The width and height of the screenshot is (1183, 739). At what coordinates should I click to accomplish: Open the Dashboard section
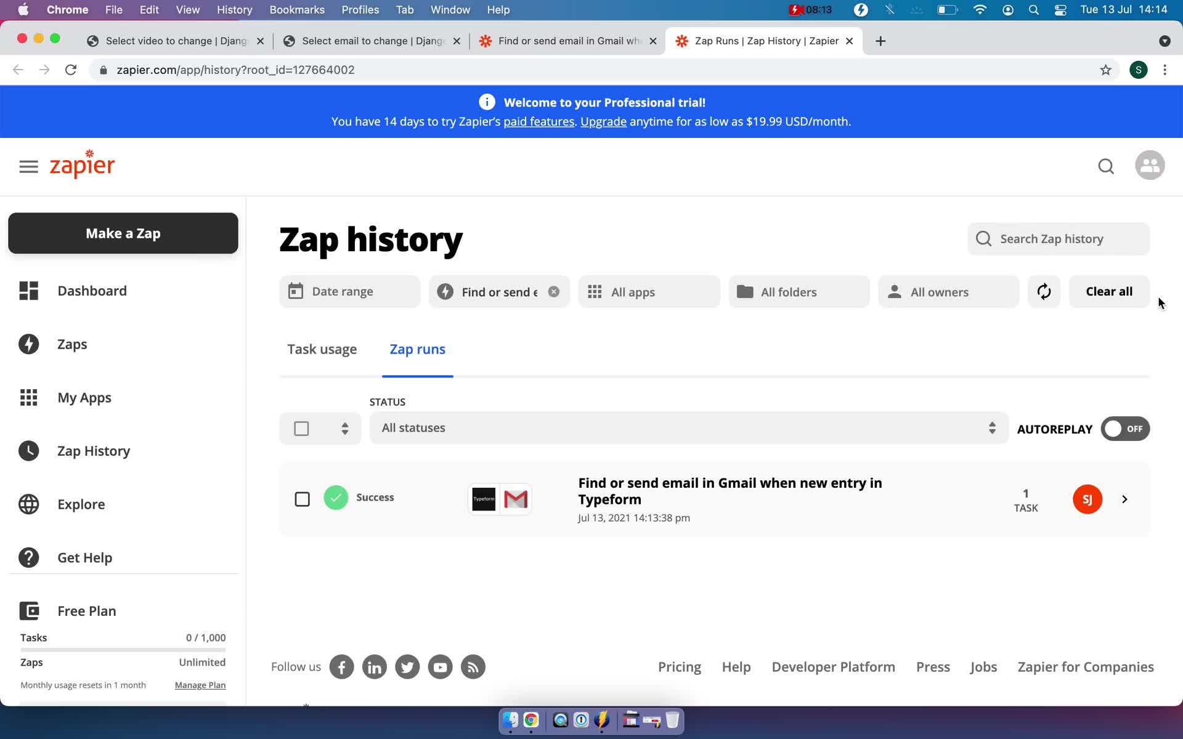(x=91, y=290)
